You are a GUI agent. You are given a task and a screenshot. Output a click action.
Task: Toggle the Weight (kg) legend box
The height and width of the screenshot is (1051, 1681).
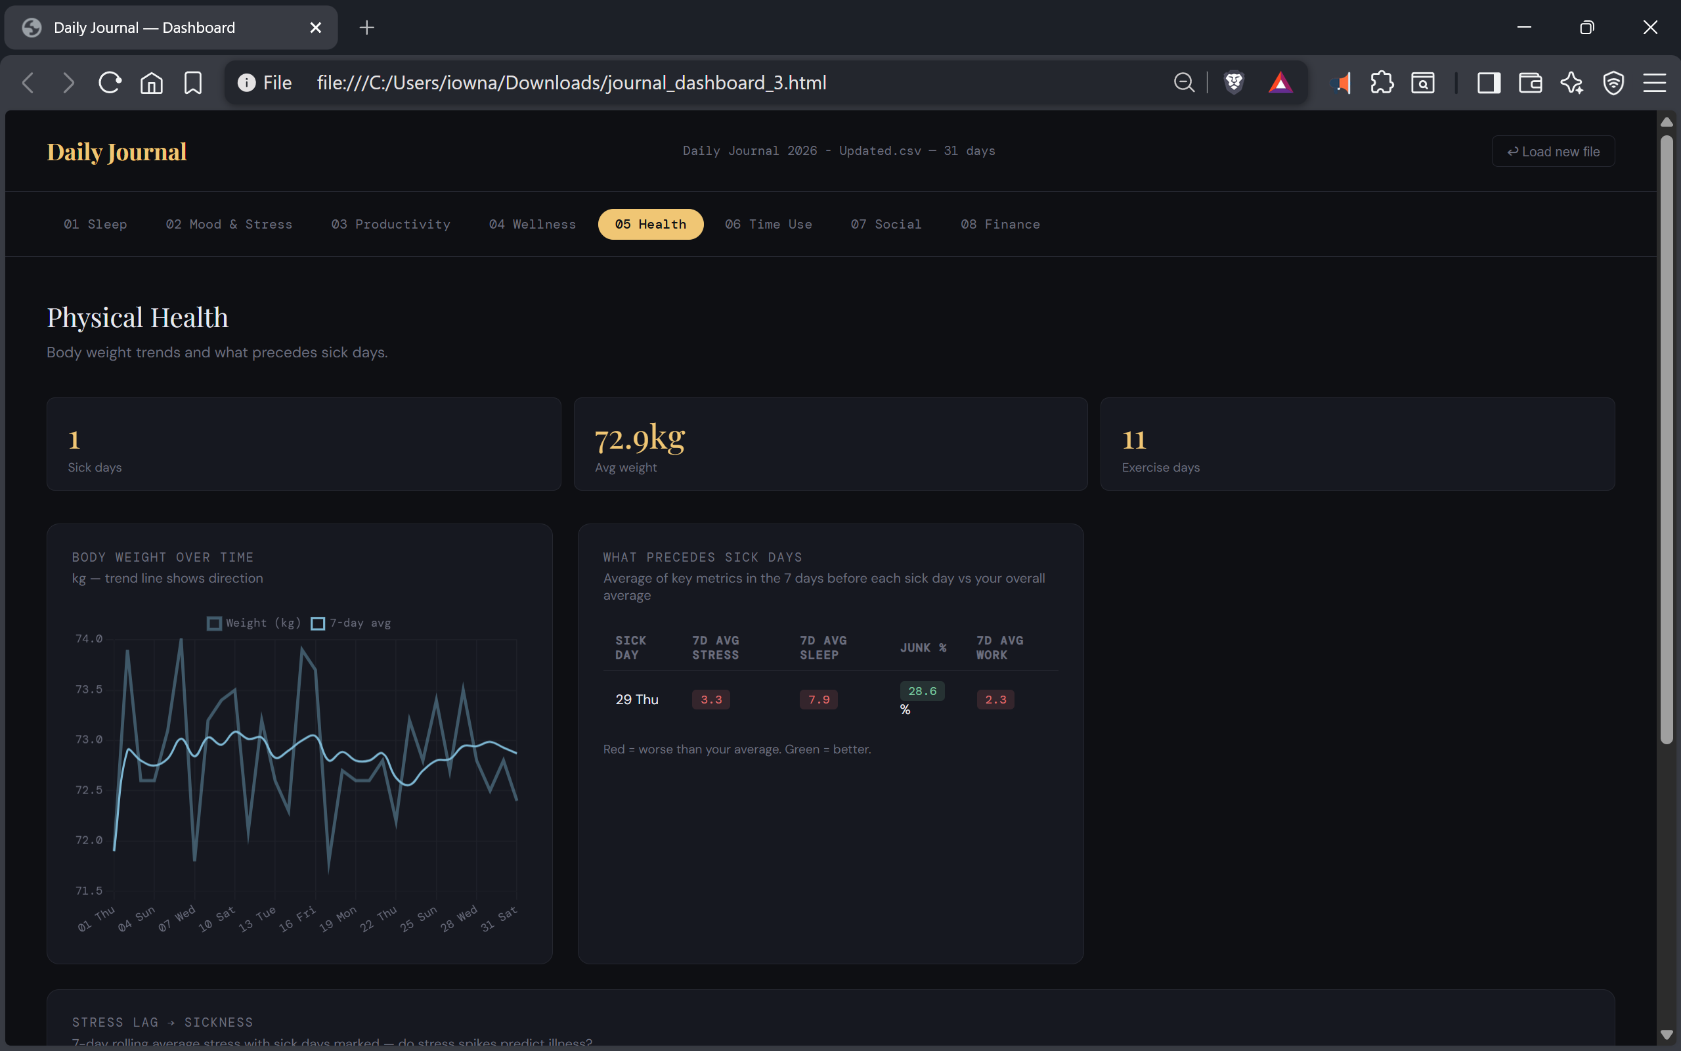(x=214, y=623)
